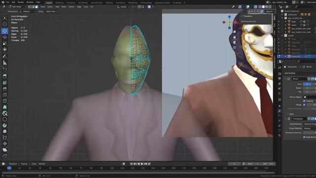Click the timeline horizontal scrollbar
Viewport: 316px width, 178px height.
(138, 173)
